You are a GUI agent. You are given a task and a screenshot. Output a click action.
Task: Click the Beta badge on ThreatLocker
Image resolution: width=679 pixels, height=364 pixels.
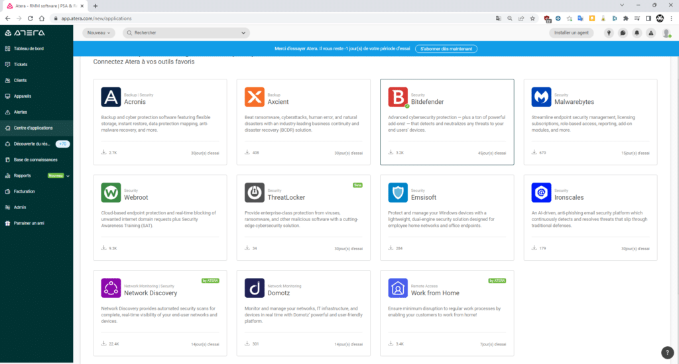[357, 185]
